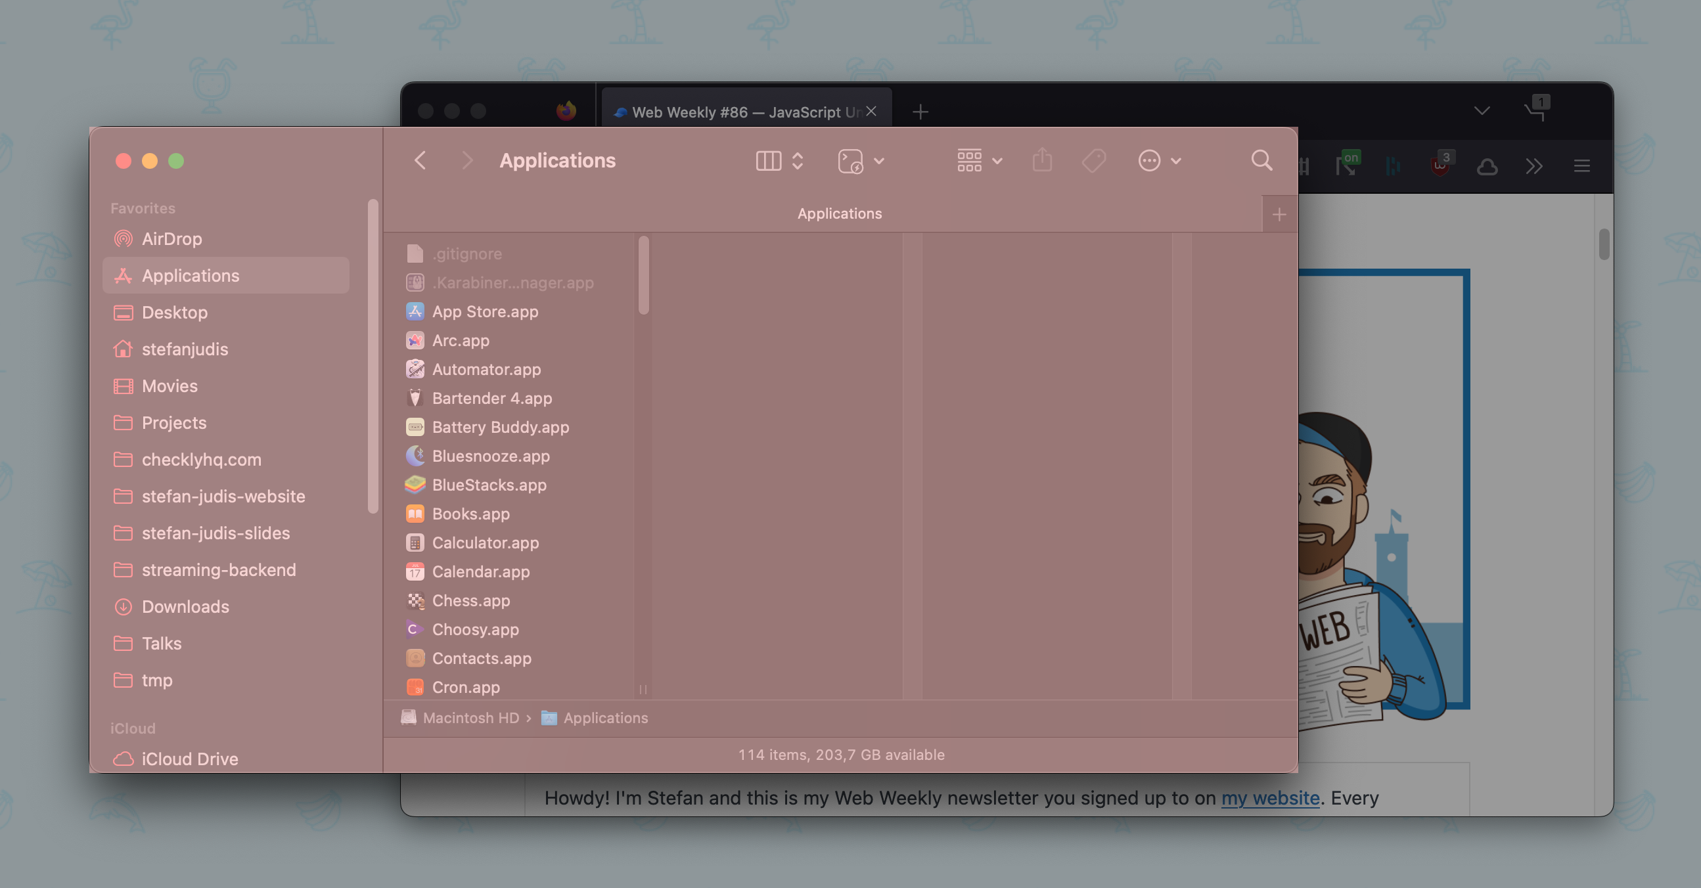Follow the 'my website' link in newsletter
This screenshot has width=1701, height=888.
coord(1270,797)
